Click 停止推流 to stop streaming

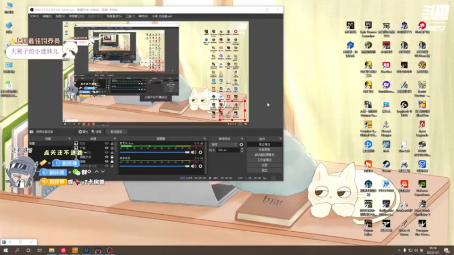point(264,144)
